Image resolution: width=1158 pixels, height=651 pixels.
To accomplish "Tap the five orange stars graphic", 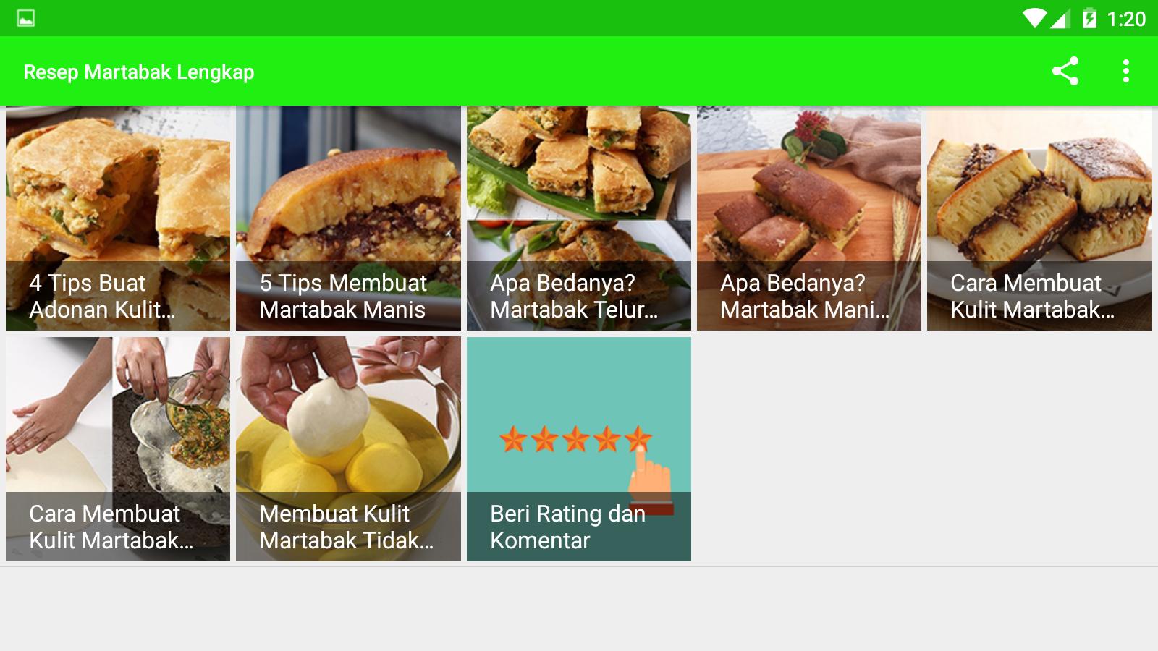I will (x=576, y=439).
